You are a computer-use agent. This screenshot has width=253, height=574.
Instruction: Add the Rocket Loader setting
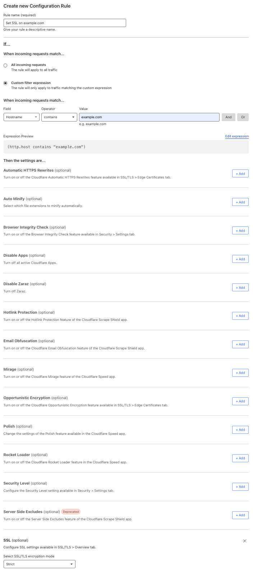click(x=240, y=458)
